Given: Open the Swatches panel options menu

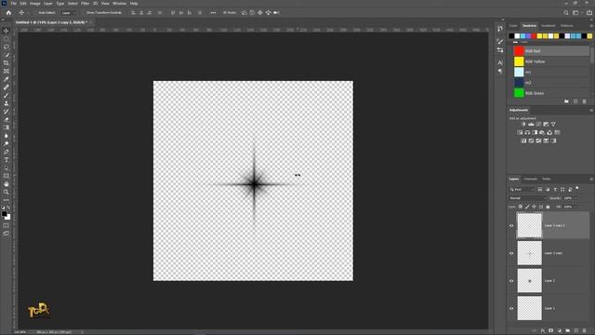Looking at the screenshot, I should pos(591,26).
